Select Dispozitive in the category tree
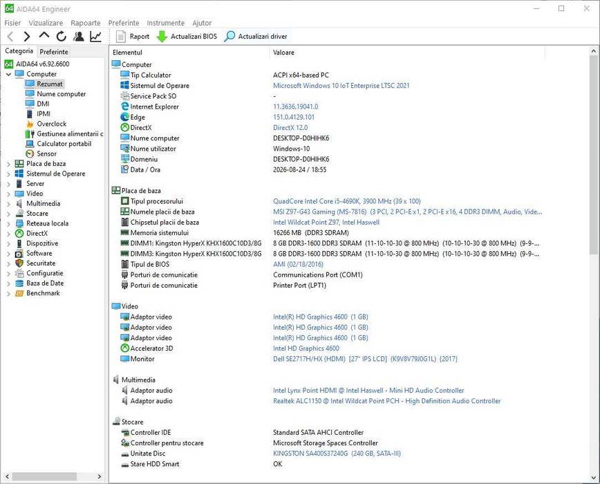This screenshot has height=484, width=600. [42, 243]
